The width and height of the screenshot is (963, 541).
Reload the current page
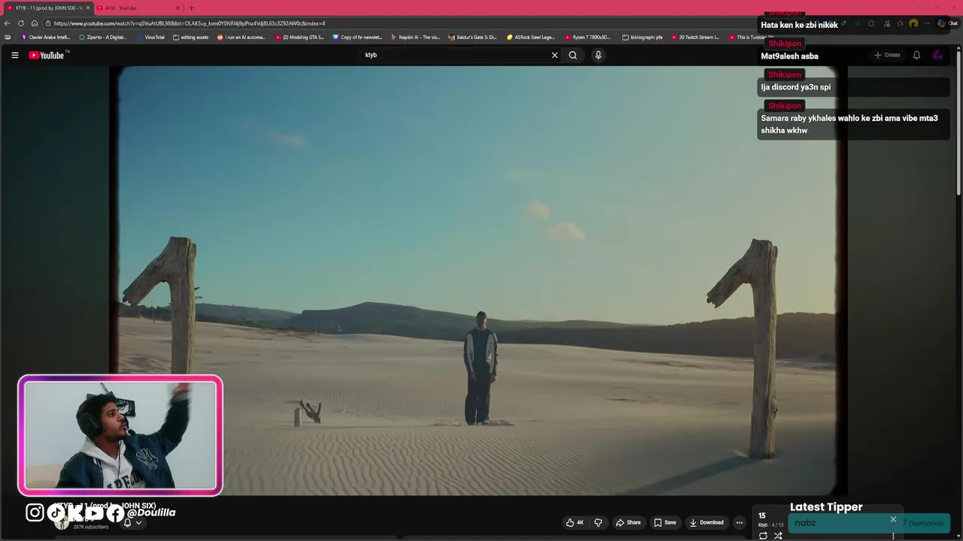21,23
